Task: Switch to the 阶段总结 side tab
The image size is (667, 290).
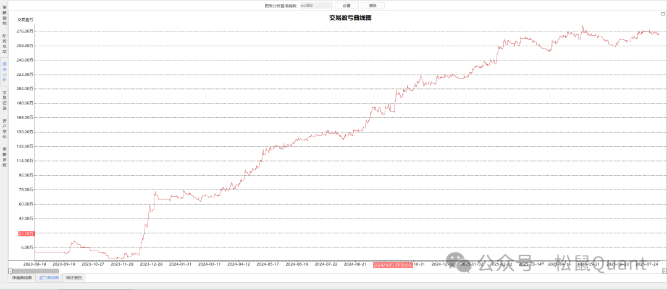Action: [4, 44]
